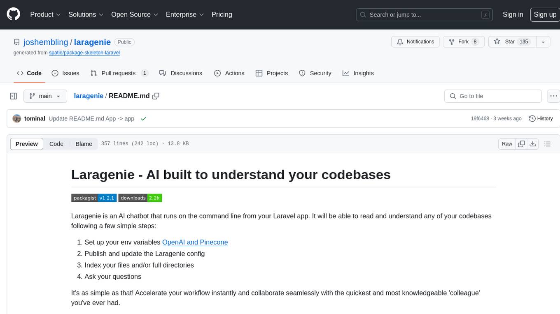Click the search magnifier icon
This screenshot has height=314, width=560.
point(363,15)
